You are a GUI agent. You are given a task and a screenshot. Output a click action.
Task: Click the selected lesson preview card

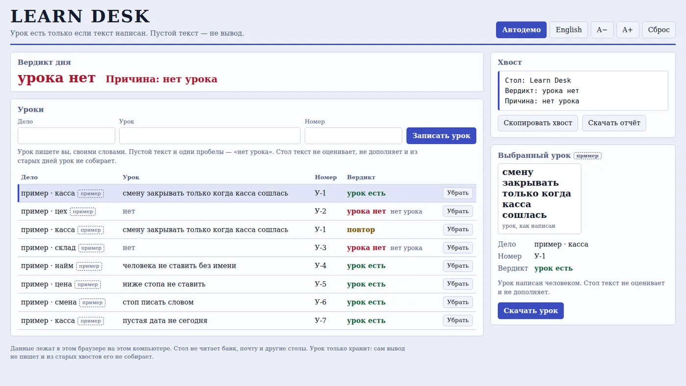539,198
